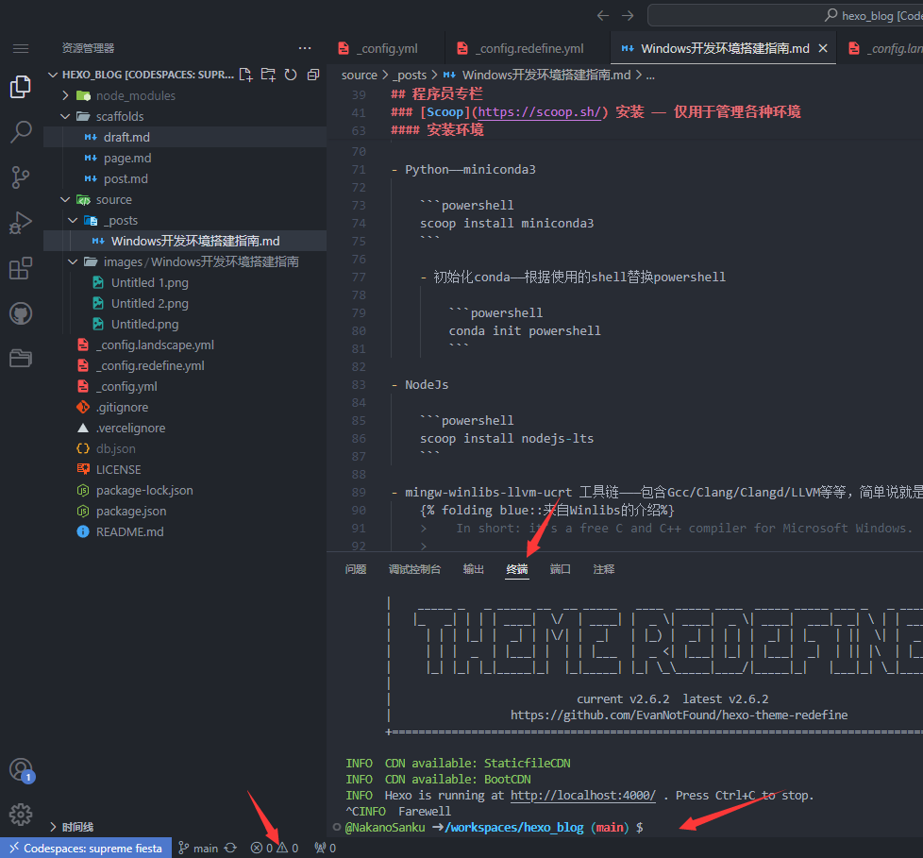Open the Extensions view
This screenshot has height=858, width=923.
point(21,268)
